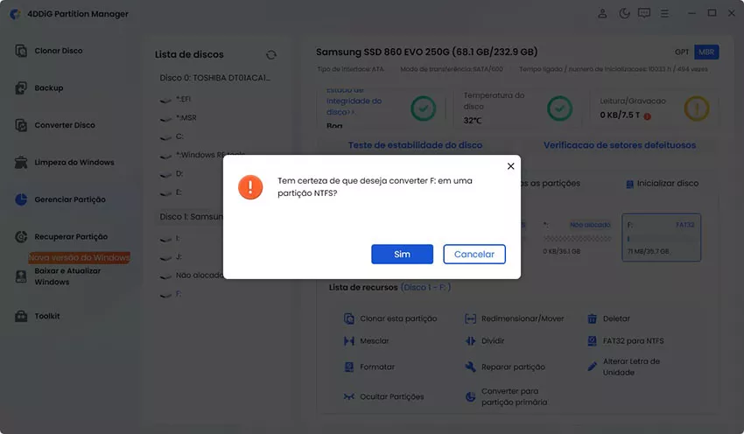The width and height of the screenshot is (744, 434).
Task: Select the C: partition in the list
Action: click(179, 136)
